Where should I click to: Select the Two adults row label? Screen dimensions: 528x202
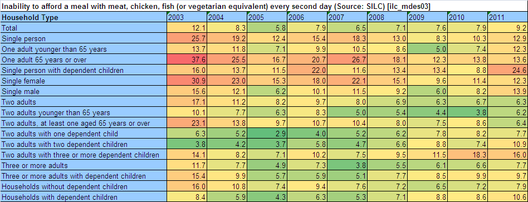point(84,102)
